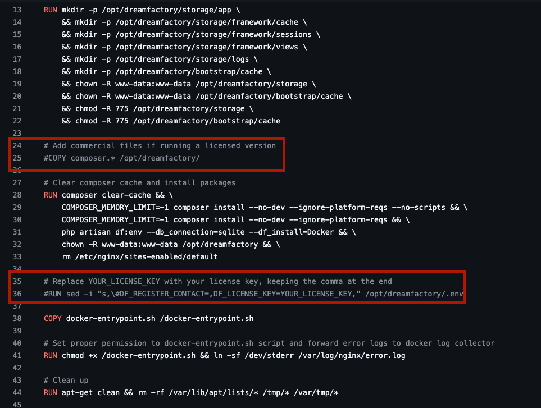Click the '# Clean up' comment
Screen dimensions: 541x408
(66, 380)
